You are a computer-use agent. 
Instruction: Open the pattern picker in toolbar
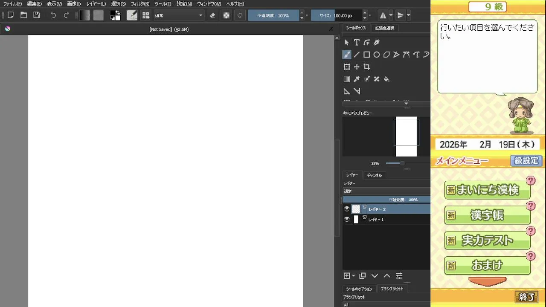(99, 15)
